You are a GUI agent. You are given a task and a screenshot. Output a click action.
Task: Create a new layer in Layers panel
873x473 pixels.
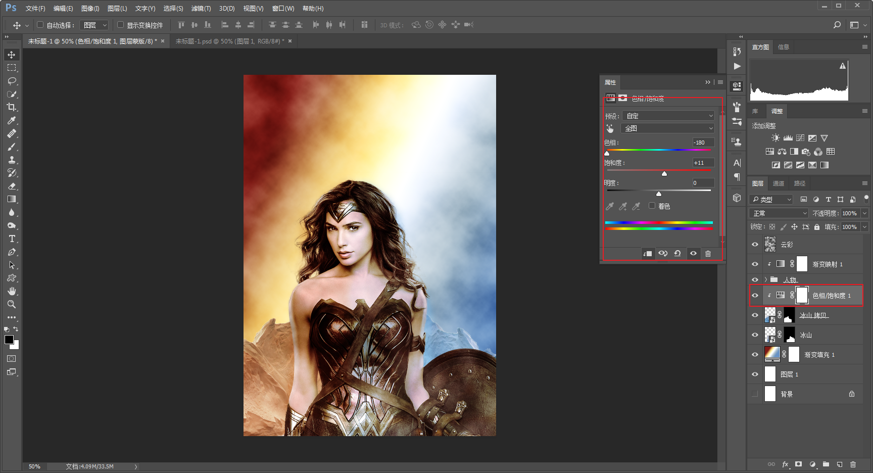click(840, 464)
